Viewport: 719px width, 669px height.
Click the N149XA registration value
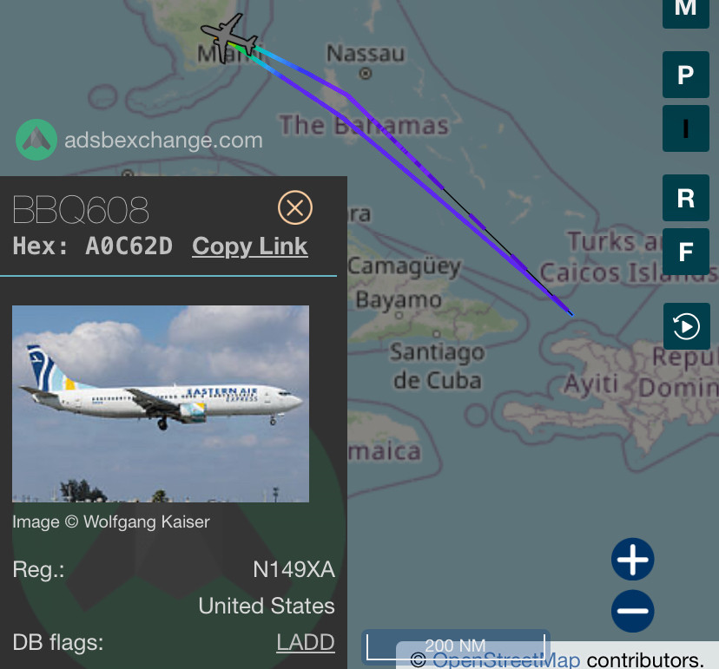click(x=294, y=569)
